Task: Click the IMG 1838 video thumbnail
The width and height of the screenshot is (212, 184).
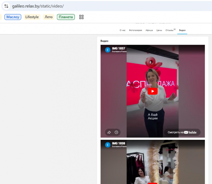Action: (153, 162)
